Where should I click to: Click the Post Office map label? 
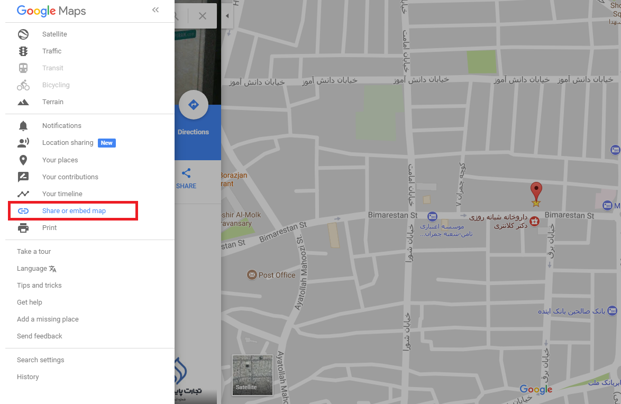point(277,276)
